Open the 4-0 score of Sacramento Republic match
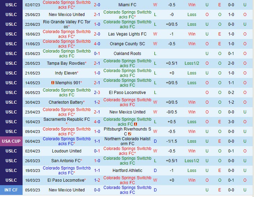The height and width of the screenshot is (197, 254). click(97, 122)
